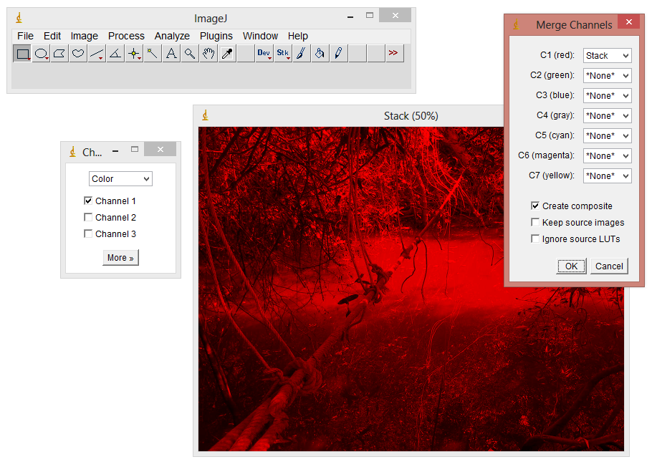Activate the Wand tracing tool

coord(152,53)
